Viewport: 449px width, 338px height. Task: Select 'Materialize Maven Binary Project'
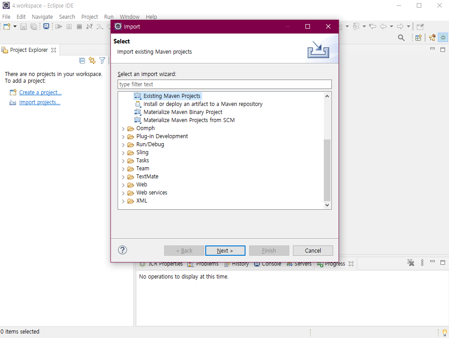point(183,112)
